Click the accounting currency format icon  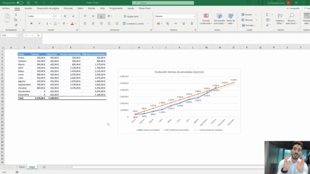point(158,24)
